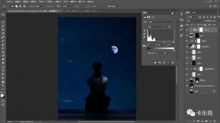Toggle visibility of Layer 2
The height and width of the screenshot is (123, 220).
click(x=187, y=75)
